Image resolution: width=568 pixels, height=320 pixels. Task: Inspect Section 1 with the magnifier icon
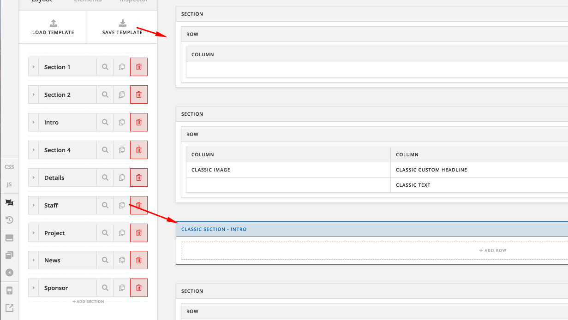click(x=105, y=67)
